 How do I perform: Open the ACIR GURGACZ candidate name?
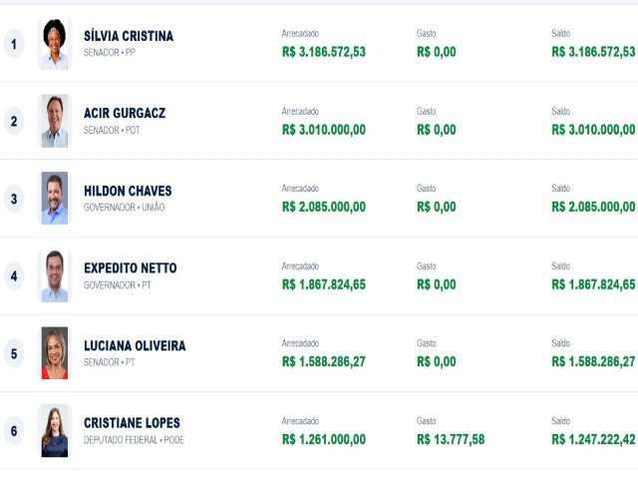(x=125, y=113)
